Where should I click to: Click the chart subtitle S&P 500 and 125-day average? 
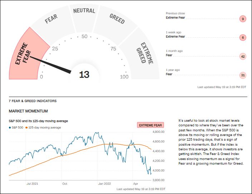pos(38,121)
